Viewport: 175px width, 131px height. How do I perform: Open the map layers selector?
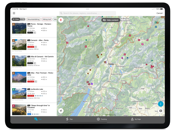[160, 111]
